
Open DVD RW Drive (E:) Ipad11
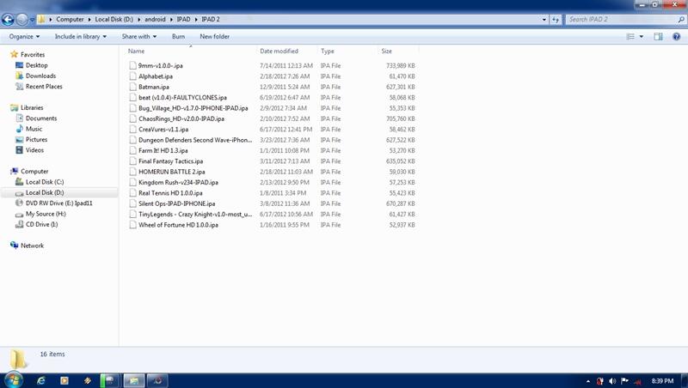point(58,203)
